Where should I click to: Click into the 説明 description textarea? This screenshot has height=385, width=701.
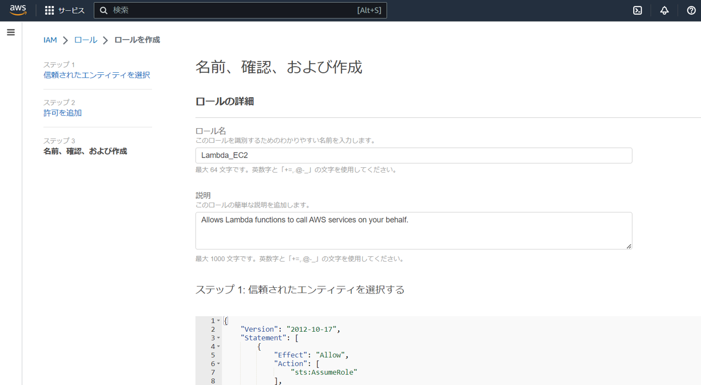413,230
